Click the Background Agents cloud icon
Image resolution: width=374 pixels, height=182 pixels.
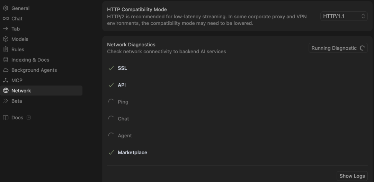click(x=6, y=70)
